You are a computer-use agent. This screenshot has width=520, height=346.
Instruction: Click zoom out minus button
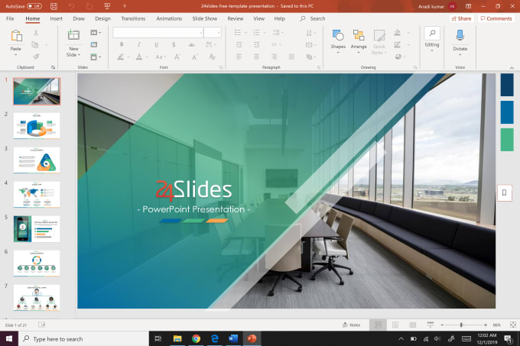(x=442, y=325)
